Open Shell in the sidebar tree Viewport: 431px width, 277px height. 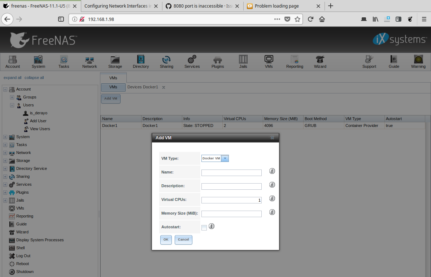20,248
